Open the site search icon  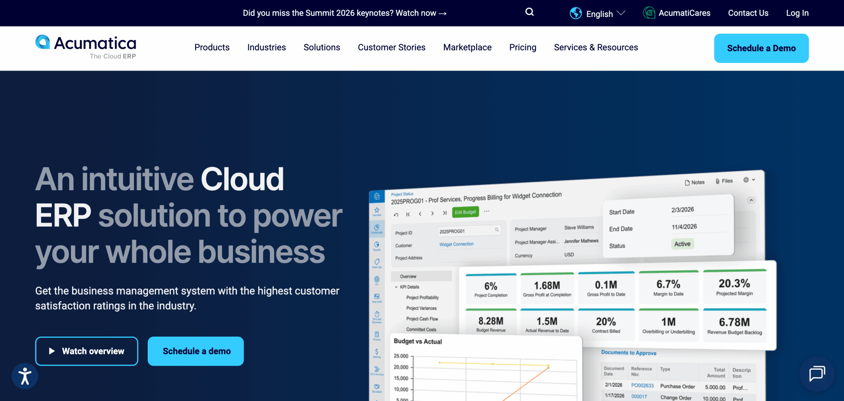click(529, 12)
